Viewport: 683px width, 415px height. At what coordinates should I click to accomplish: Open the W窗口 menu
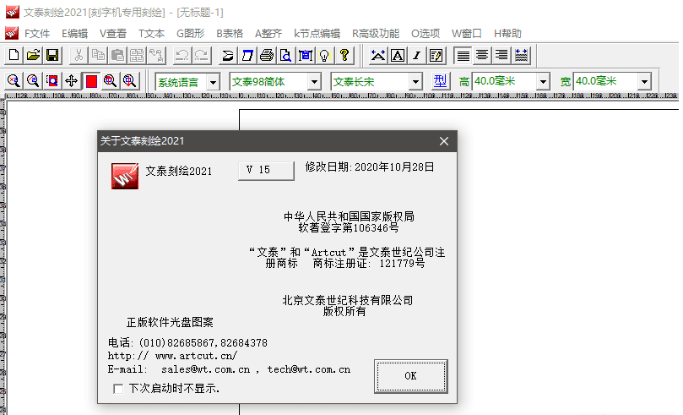click(x=467, y=34)
